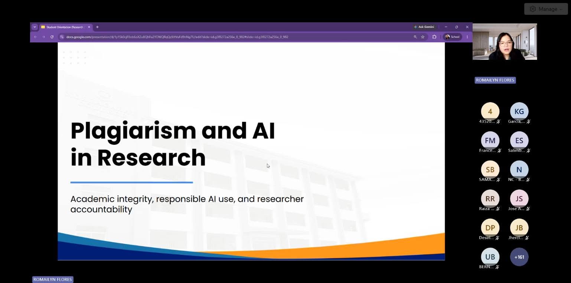
Task: Select participant avatar JS
Action: click(x=519, y=199)
